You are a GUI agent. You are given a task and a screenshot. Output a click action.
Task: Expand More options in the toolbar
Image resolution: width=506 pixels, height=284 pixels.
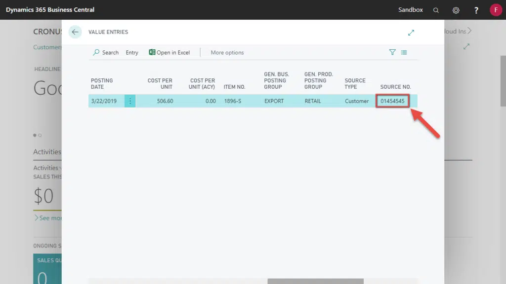pyautogui.click(x=227, y=52)
